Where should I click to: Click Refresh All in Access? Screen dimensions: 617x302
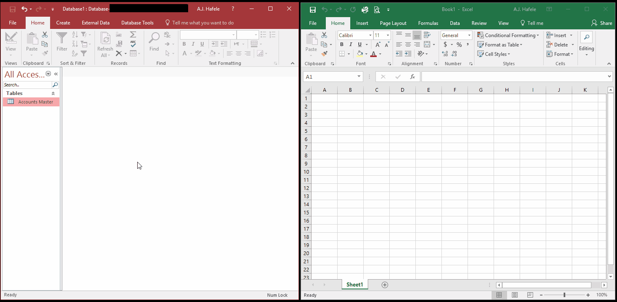coord(105,45)
